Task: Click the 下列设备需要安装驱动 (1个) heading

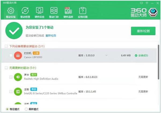Action: point(27,46)
